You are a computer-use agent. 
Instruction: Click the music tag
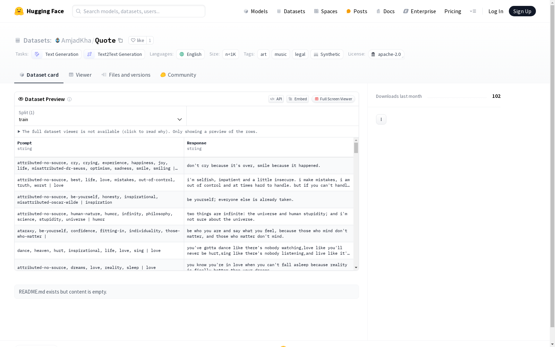[281, 54]
